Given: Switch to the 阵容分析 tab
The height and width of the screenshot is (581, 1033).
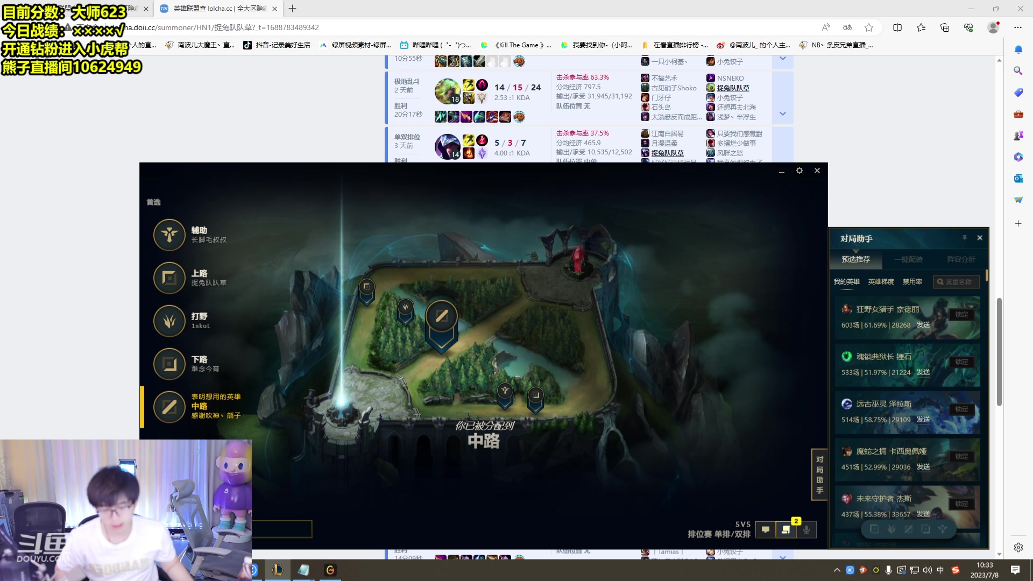Looking at the screenshot, I should (x=961, y=259).
